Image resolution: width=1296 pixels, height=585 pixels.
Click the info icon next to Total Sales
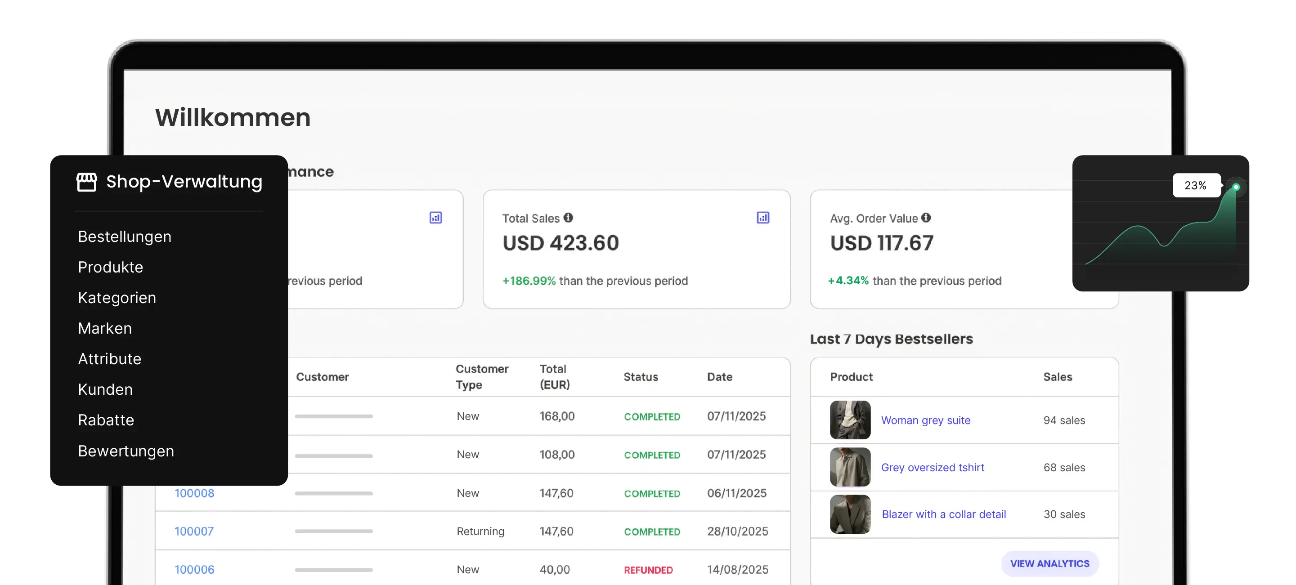tap(569, 218)
